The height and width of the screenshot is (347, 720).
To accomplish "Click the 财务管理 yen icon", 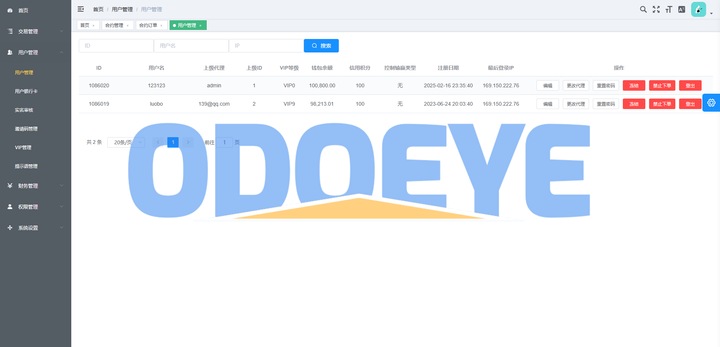I will [10, 186].
